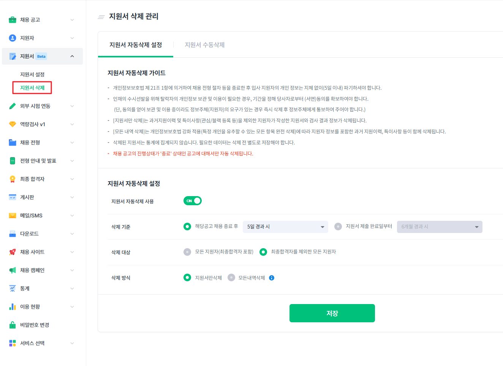The image size is (503, 366).
Task: Click the 최종 합격자 medal icon
Action: [13, 179]
